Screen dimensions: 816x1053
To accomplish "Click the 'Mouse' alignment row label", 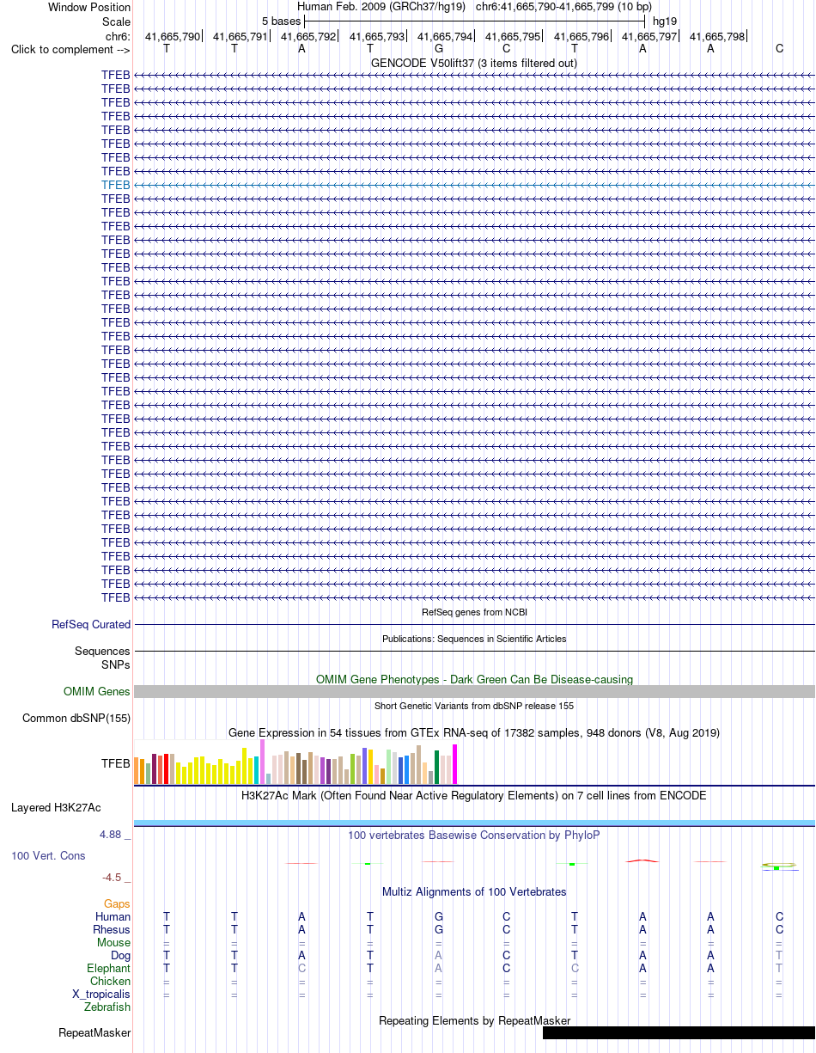I will pyautogui.click(x=114, y=943).
